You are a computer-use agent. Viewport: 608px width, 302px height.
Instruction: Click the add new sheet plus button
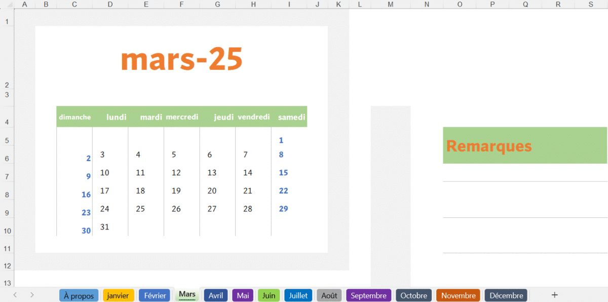554,295
